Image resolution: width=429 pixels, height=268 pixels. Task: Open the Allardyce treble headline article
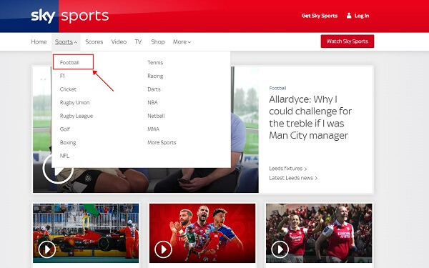(x=310, y=117)
